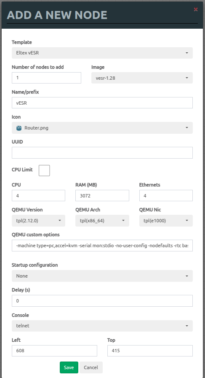Click the Delay (s) input field
This screenshot has height=378, width=205.
[x=102, y=301]
